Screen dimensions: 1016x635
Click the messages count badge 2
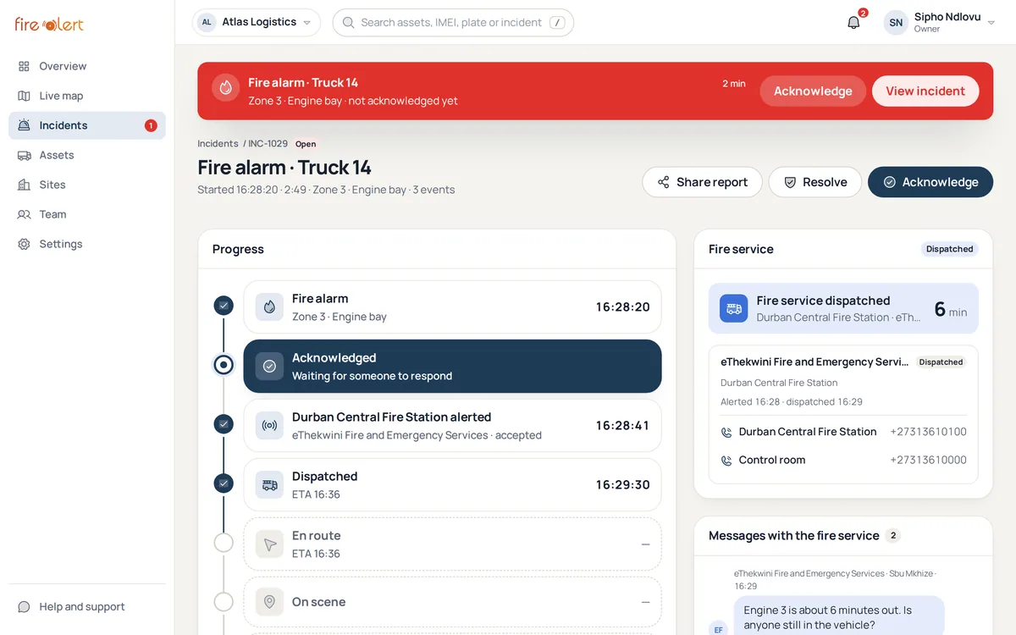(893, 536)
